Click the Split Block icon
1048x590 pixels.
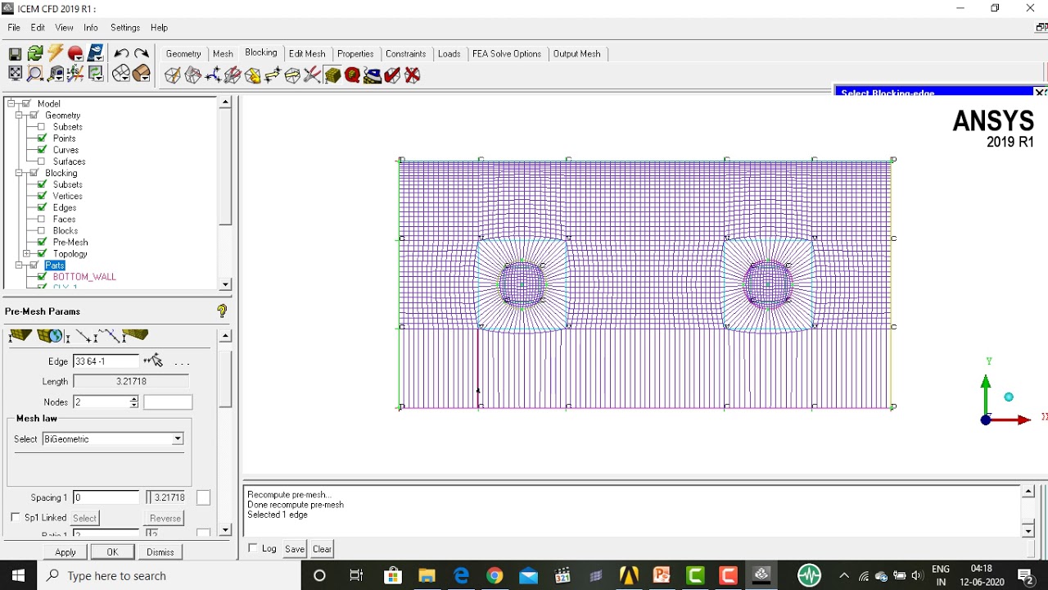click(193, 75)
